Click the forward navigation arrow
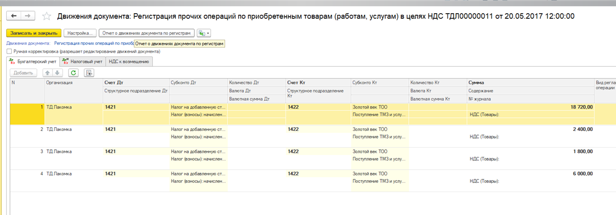 (x=27, y=16)
